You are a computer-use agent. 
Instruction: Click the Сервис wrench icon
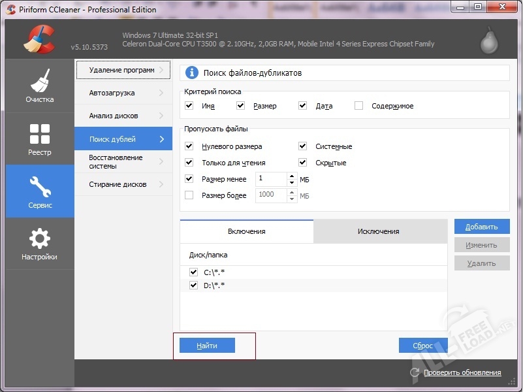(39, 185)
